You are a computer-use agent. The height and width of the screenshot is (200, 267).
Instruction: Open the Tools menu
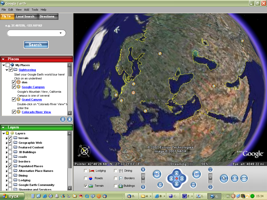click(x=35, y=10)
